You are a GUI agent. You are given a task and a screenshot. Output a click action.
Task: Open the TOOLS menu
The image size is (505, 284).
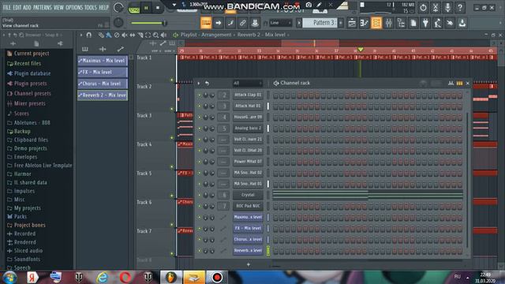(91, 7)
